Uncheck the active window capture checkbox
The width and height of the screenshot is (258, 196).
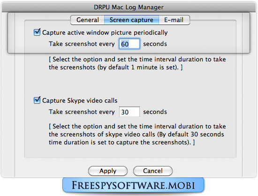pos(37,32)
